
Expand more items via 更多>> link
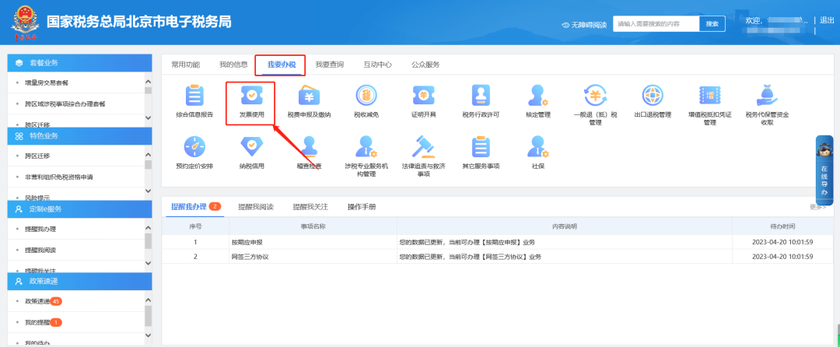point(817,207)
